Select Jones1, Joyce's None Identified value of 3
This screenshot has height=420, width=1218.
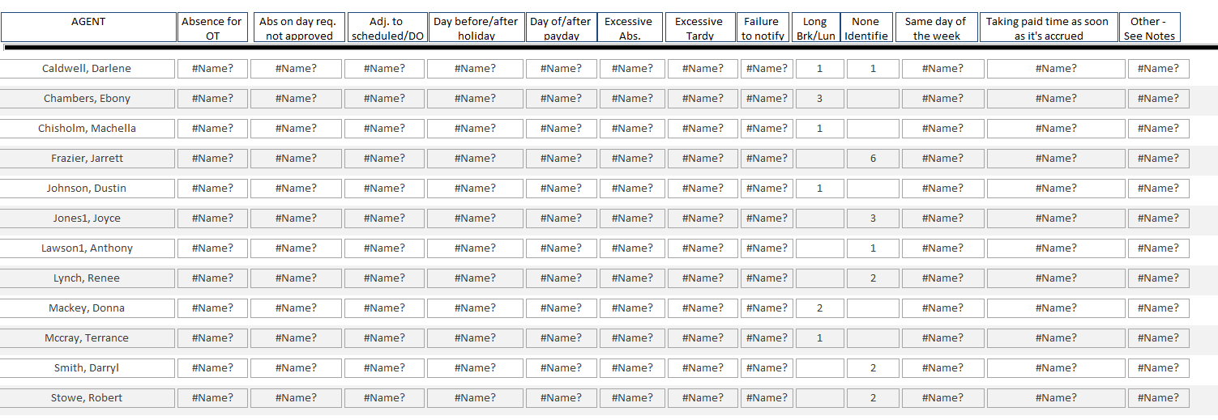point(873,218)
